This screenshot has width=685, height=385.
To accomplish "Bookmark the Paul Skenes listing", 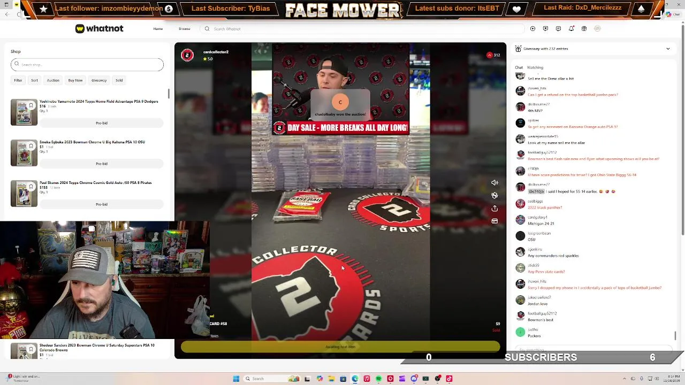I will tap(31, 187).
